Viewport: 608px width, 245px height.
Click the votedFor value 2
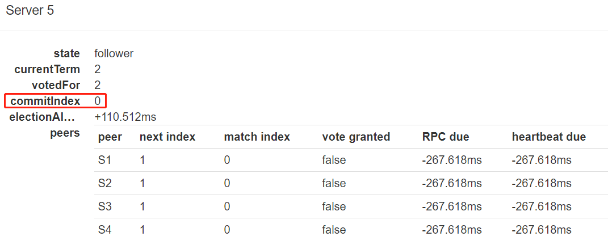point(97,85)
